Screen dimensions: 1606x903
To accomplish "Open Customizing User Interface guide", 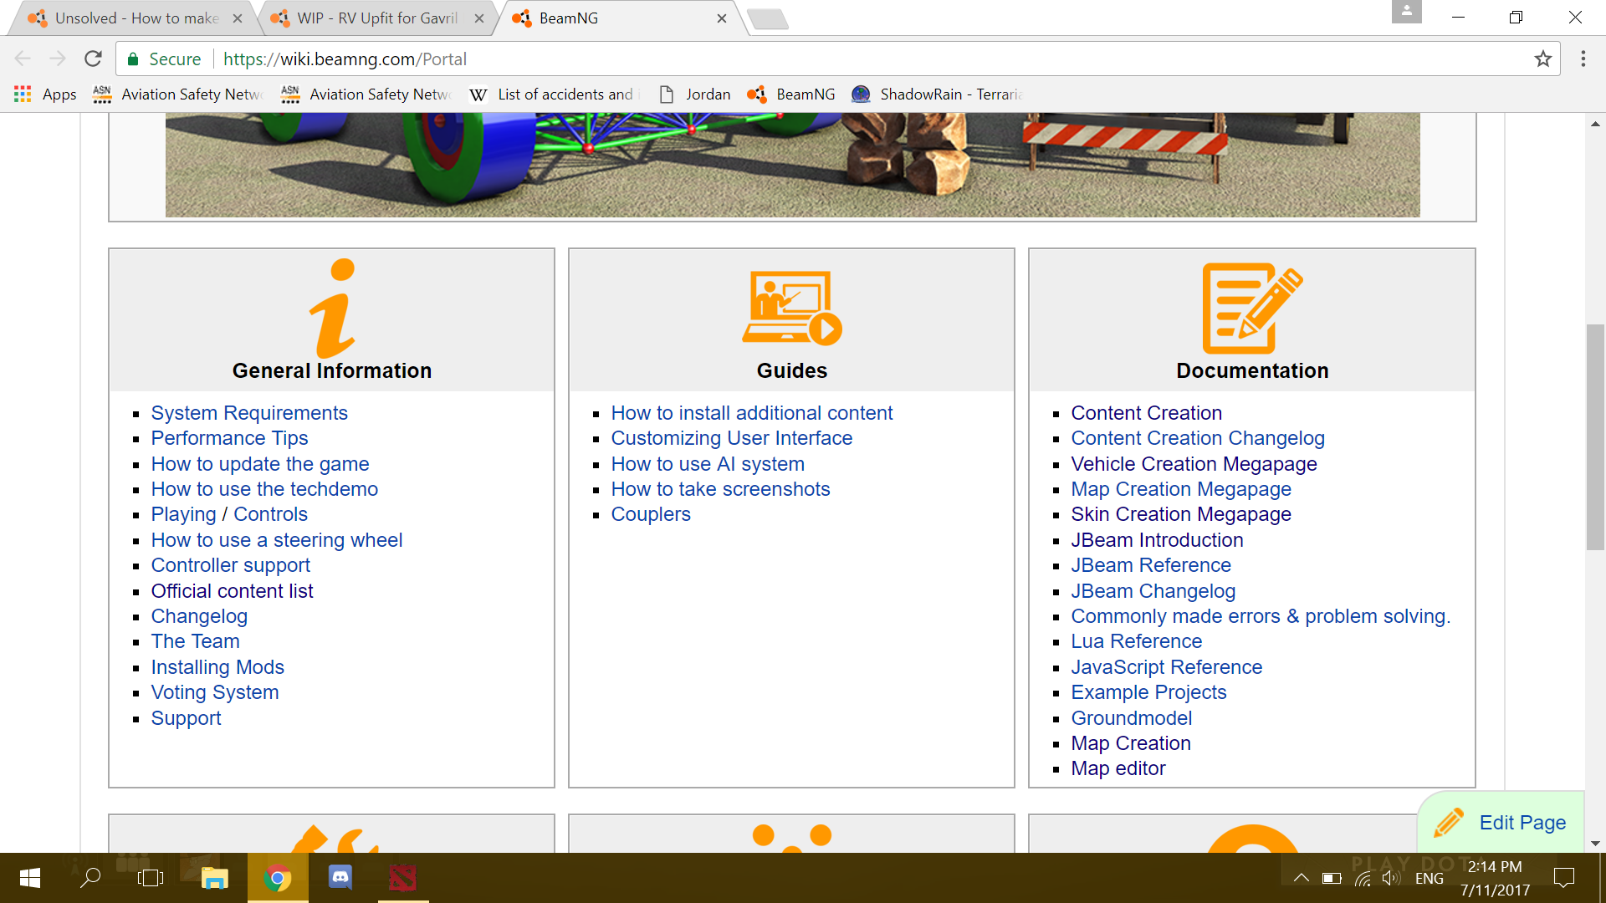I will (731, 438).
